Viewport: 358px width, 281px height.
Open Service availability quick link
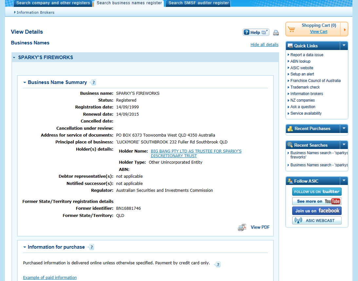pyautogui.click(x=306, y=113)
